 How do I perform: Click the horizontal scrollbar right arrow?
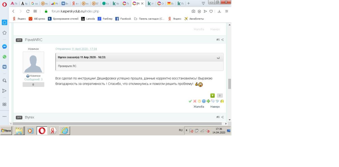[x=226, y=124]
